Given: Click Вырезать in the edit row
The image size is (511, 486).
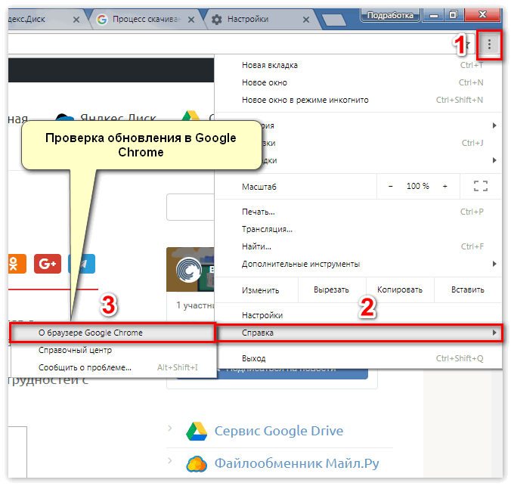Looking at the screenshot, I should pos(331,289).
